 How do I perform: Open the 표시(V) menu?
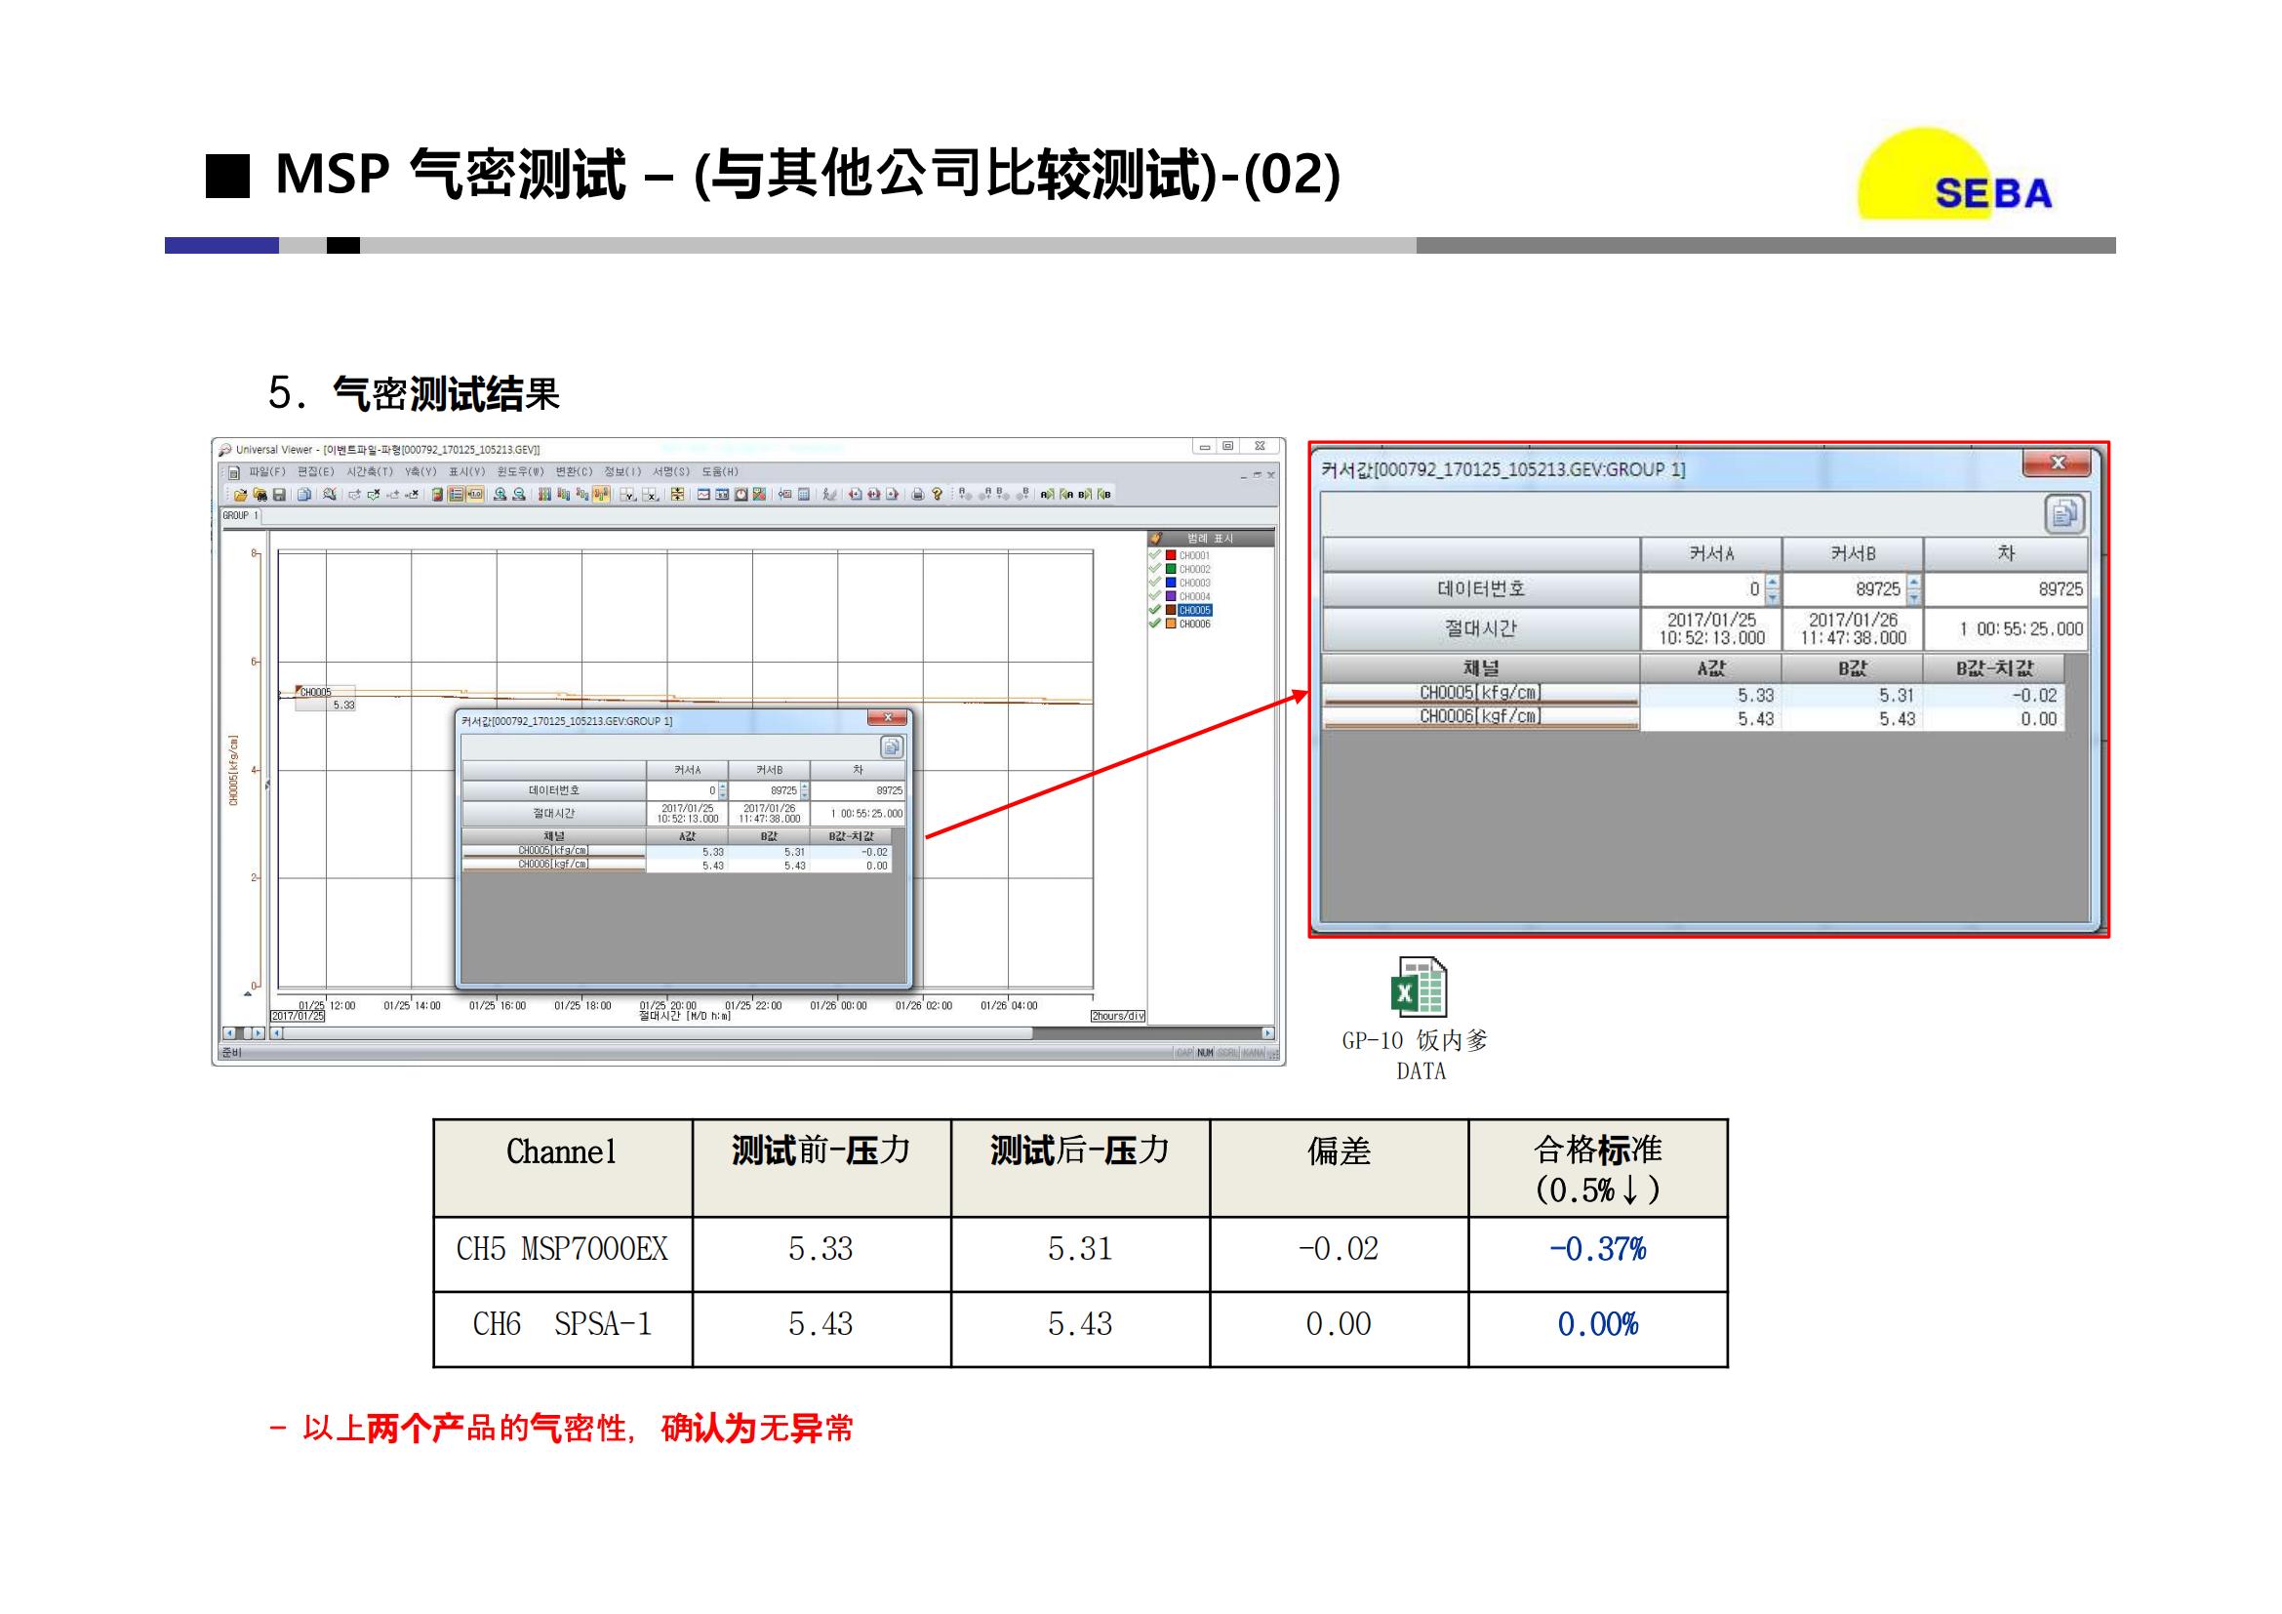467,473
